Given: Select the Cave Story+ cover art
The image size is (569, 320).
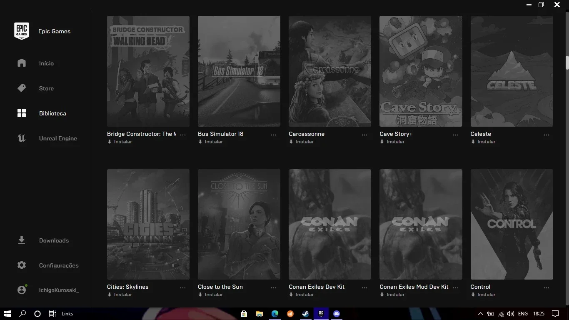Looking at the screenshot, I should [421, 71].
